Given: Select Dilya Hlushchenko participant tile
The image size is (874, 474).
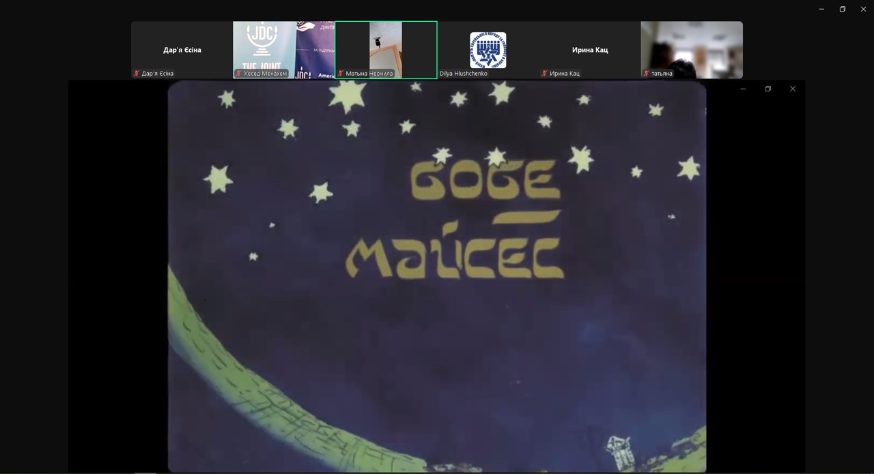Looking at the screenshot, I should tap(488, 50).
